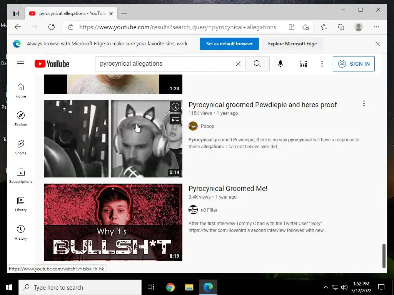Image resolution: width=394 pixels, height=295 pixels.
Task: Add this page to favorites star
Action: [x=306, y=27]
